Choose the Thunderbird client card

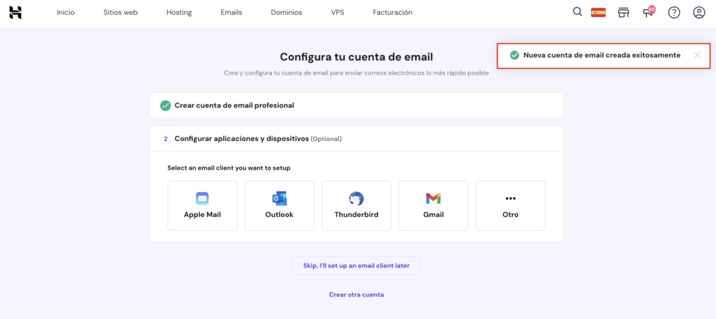tap(357, 205)
